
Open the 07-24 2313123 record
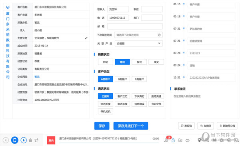point(211,53)
